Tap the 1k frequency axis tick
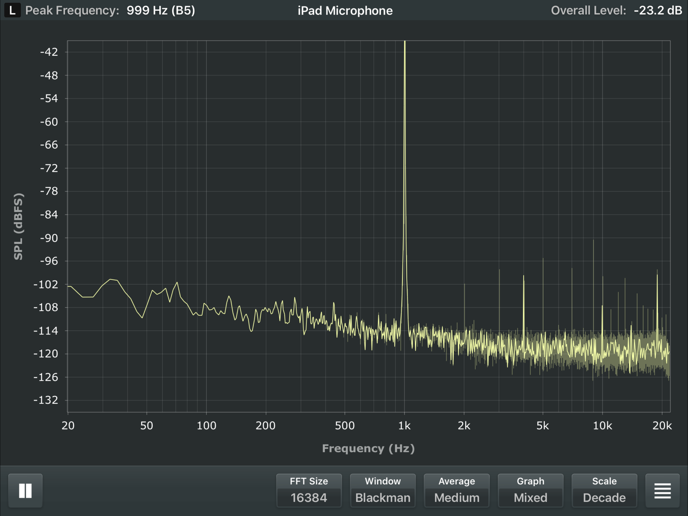Viewport: 688px width, 516px height. pos(404,426)
